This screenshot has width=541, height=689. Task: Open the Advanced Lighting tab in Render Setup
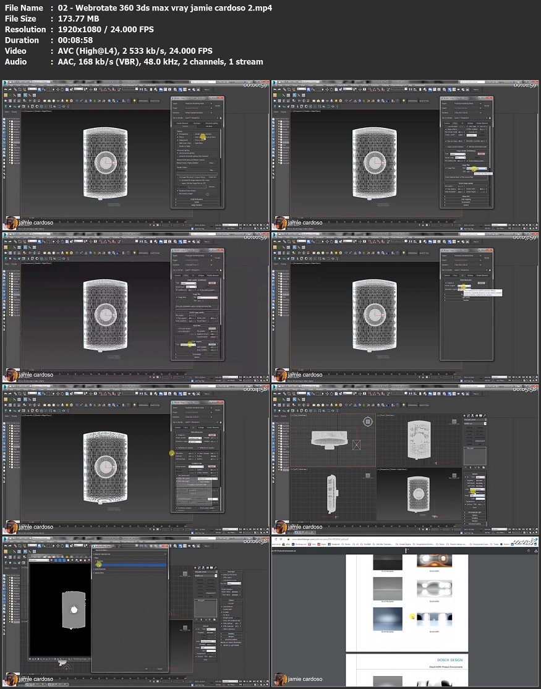coord(212,123)
